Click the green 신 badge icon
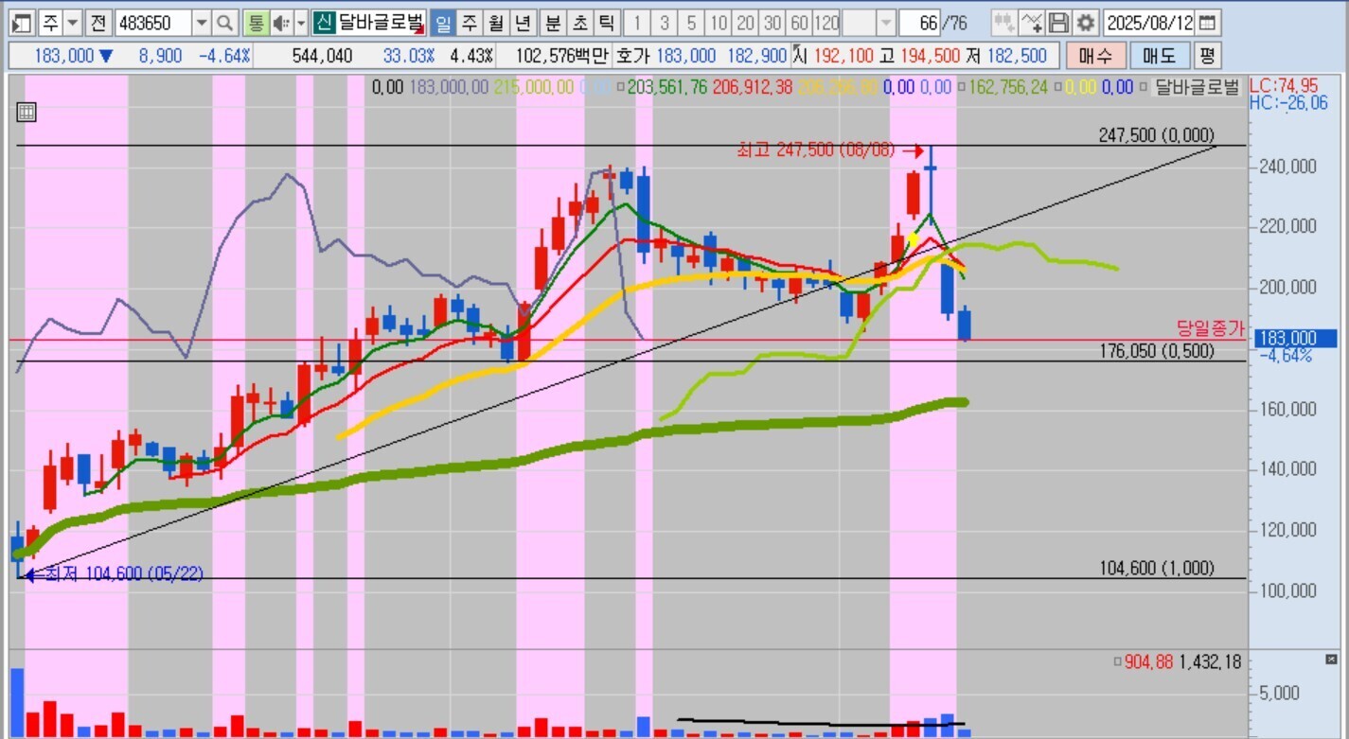 tap(324, 23)
